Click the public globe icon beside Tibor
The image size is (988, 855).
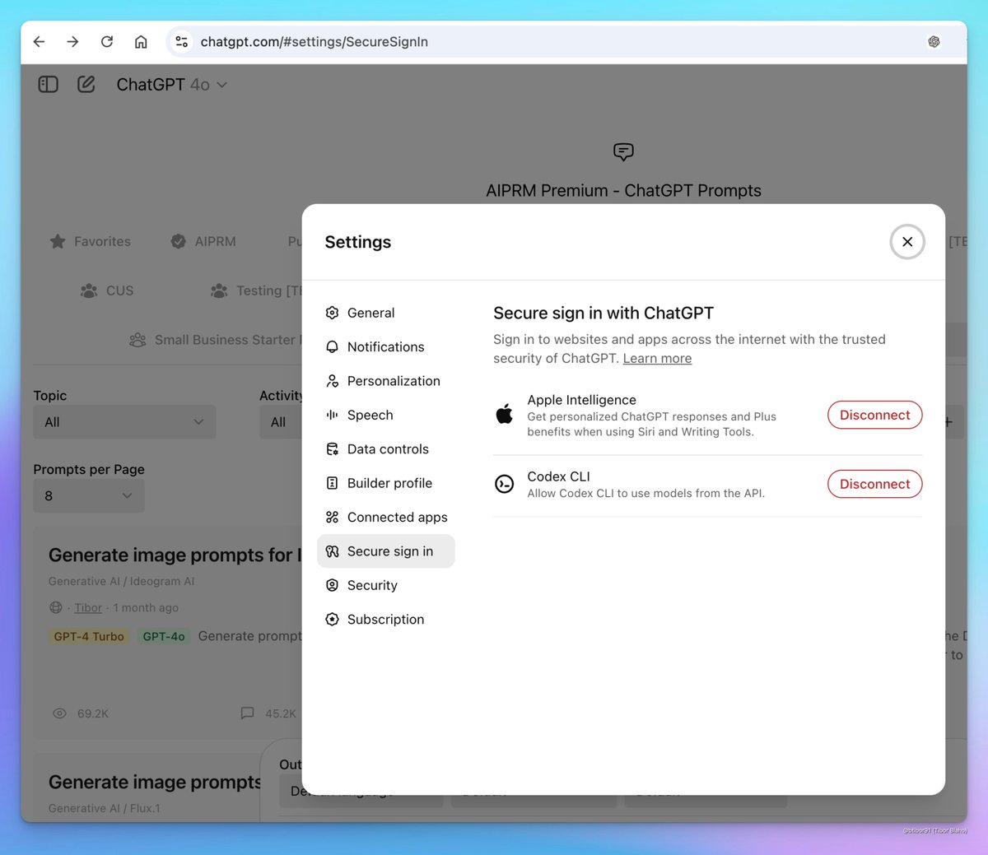(56, 608)
